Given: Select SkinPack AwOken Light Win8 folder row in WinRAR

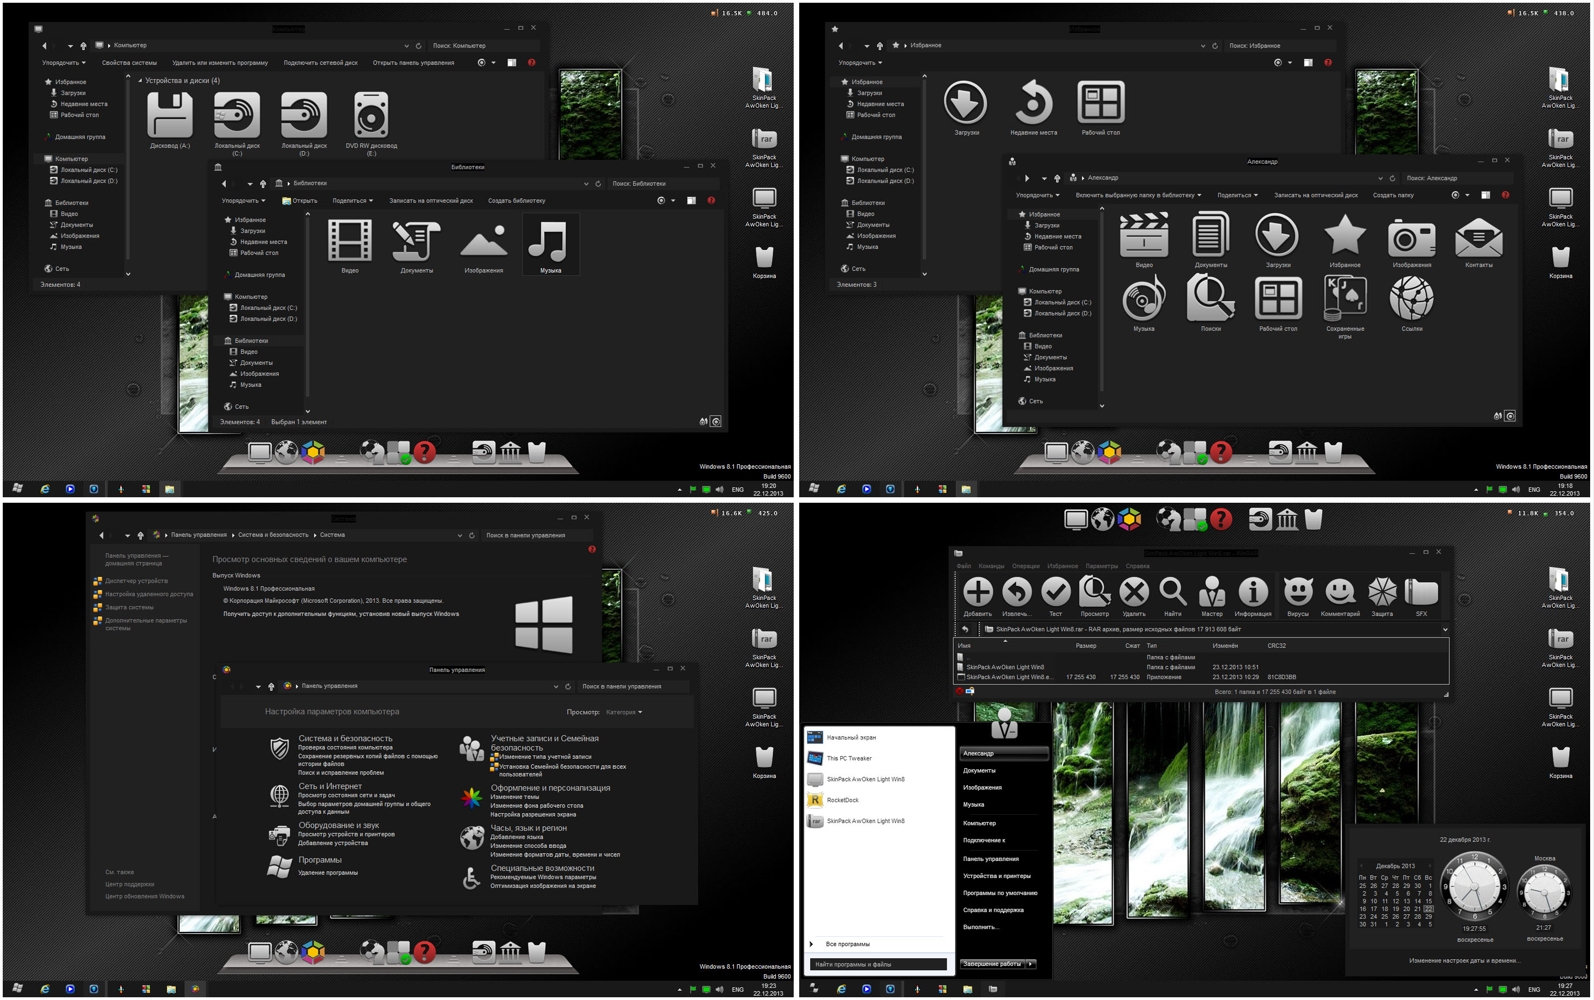Looking at the screenshot, I should click(1200, 666).
